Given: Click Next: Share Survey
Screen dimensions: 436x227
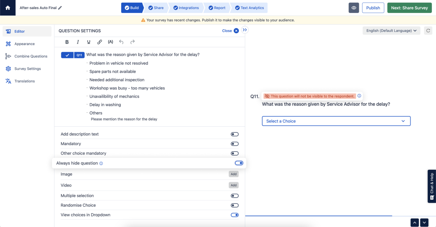Looking at the screenshot, I should pos(409,8).
